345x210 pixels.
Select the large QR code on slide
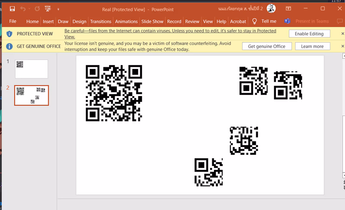[x=114, y=93]
